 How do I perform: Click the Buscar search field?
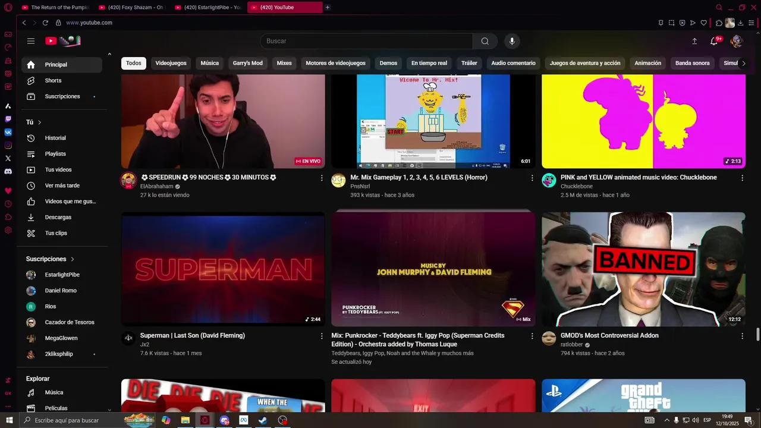click(x=366, y=41)
